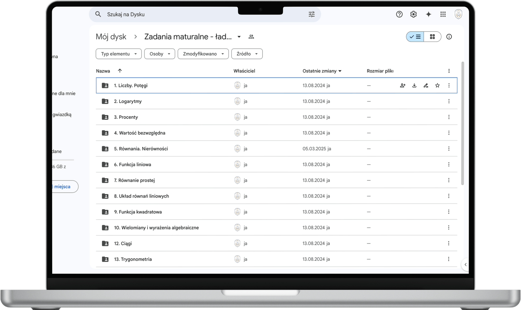Screen dimensions: 521x310
Task: Switch to list layout view
Action: 415,37
